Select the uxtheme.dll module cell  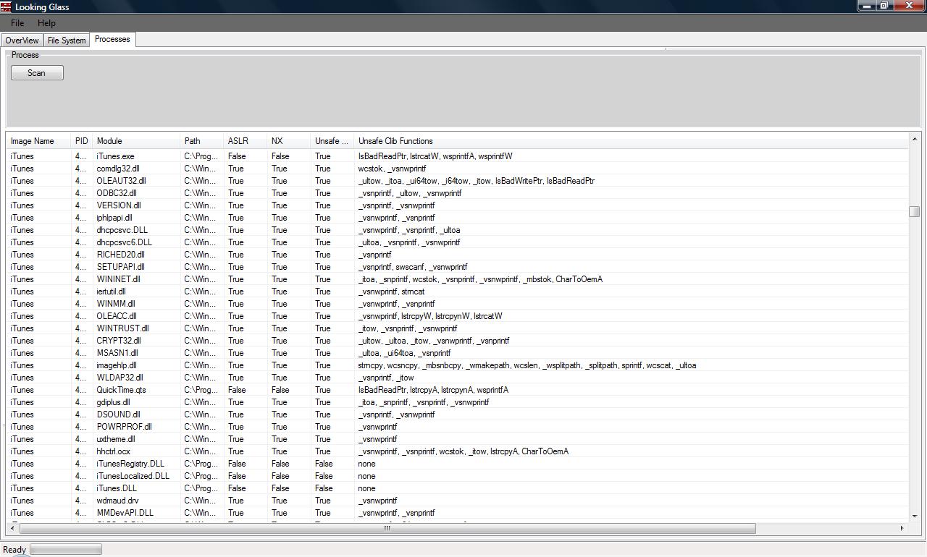(136, 439)
